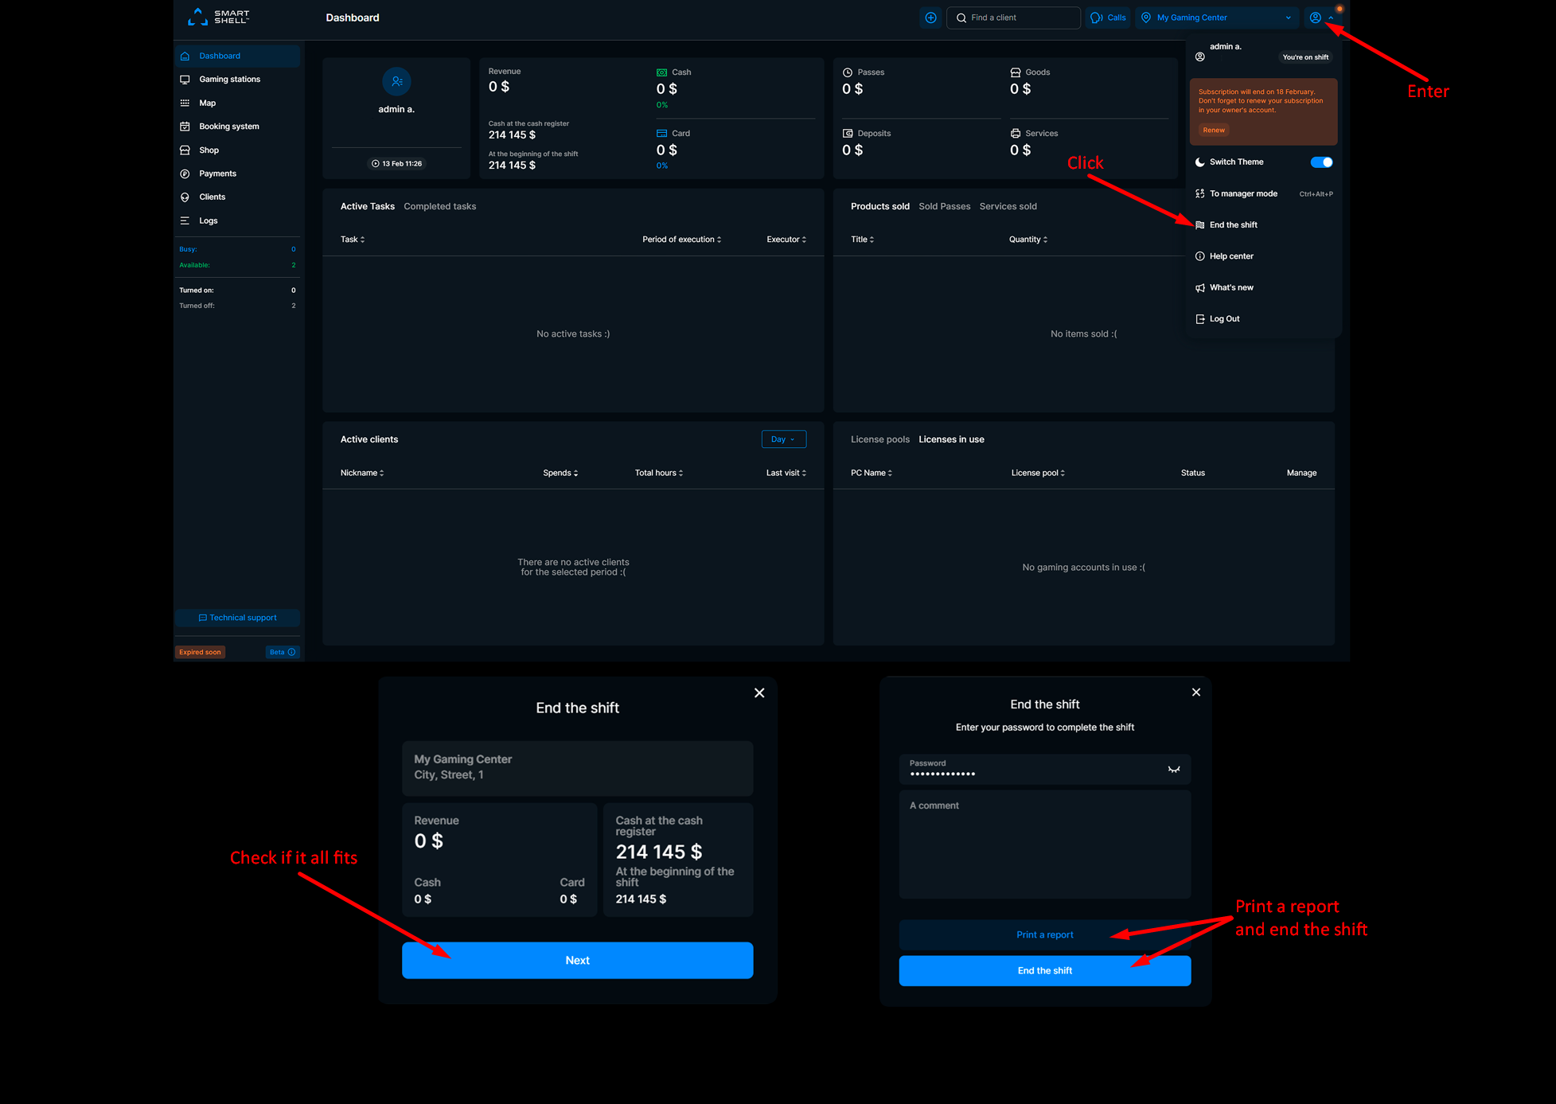This screenshot has height=1104, width=1556.
Task: Open Payments sidebar icon
Action: 185,174
